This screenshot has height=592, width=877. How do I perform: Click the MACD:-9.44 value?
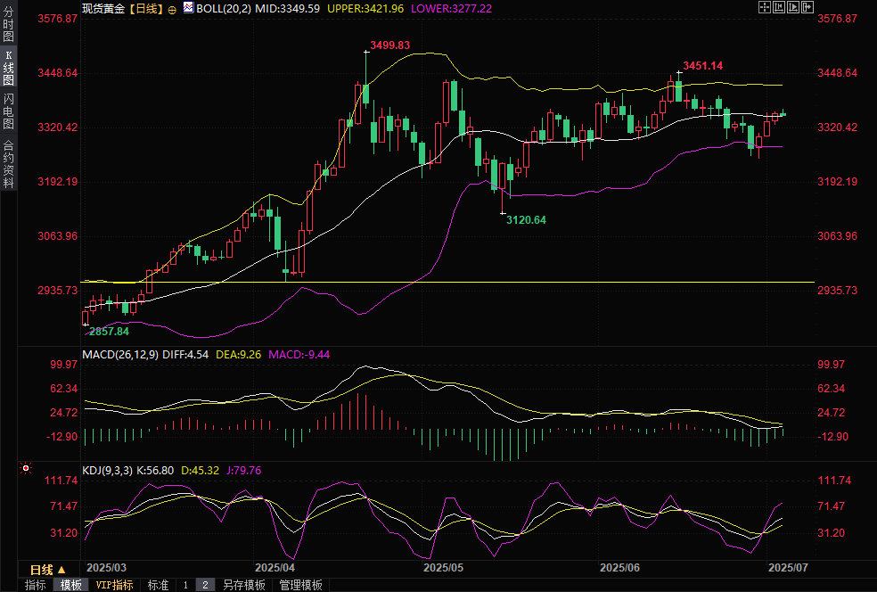click(299, 355)
